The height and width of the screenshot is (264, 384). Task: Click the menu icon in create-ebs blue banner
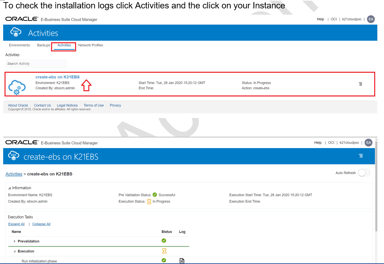point(360,156)
